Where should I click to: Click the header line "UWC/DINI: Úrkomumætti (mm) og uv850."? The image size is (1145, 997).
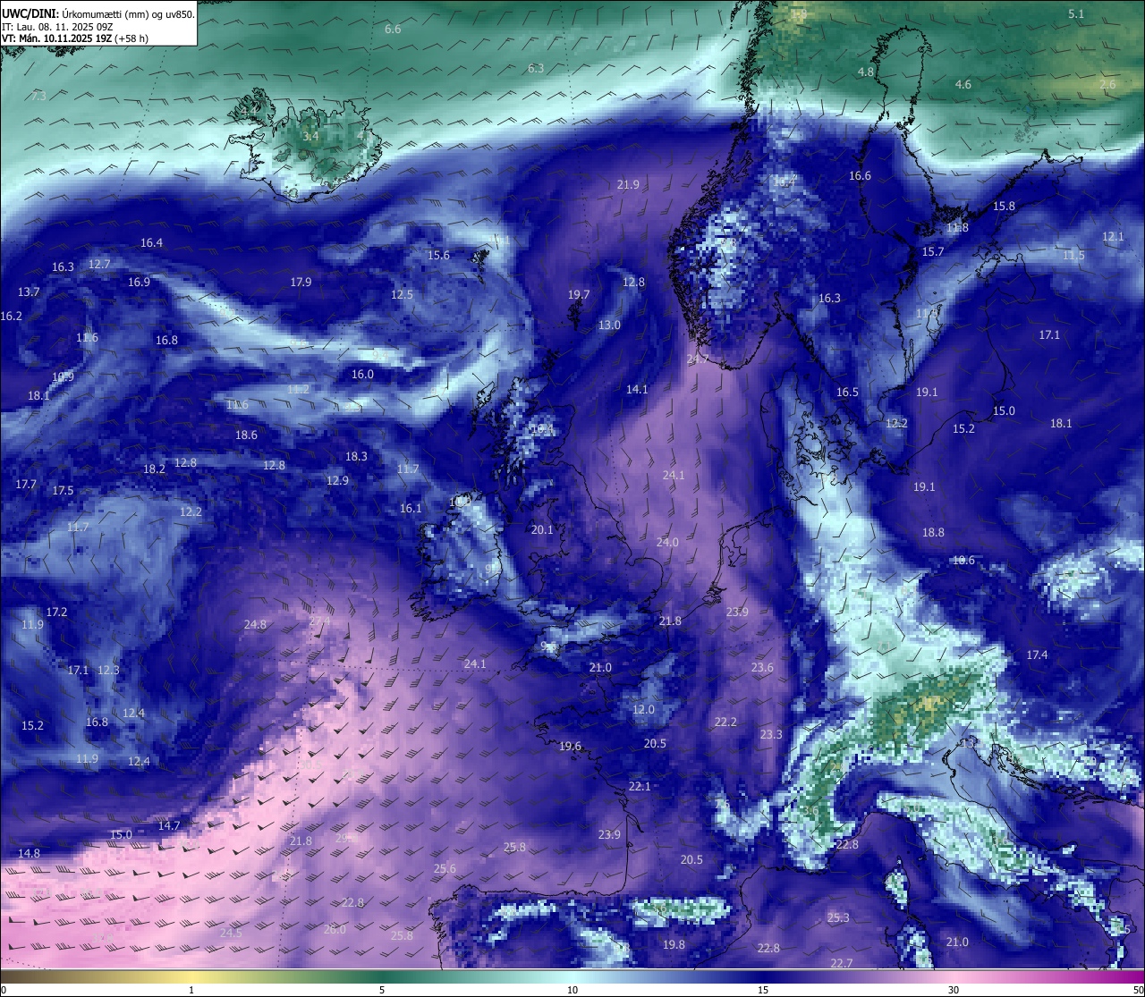(98, 14)
